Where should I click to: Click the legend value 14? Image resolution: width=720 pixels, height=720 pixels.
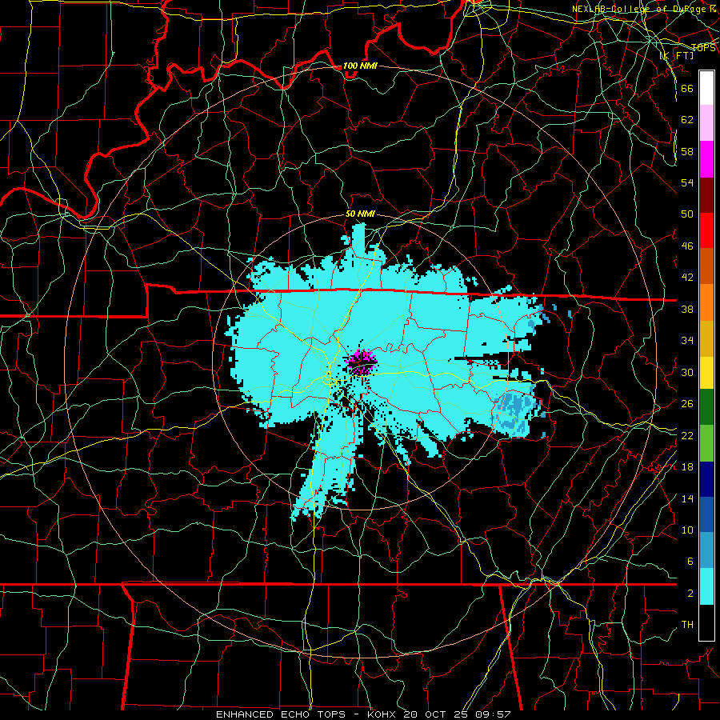pos(687,498)
